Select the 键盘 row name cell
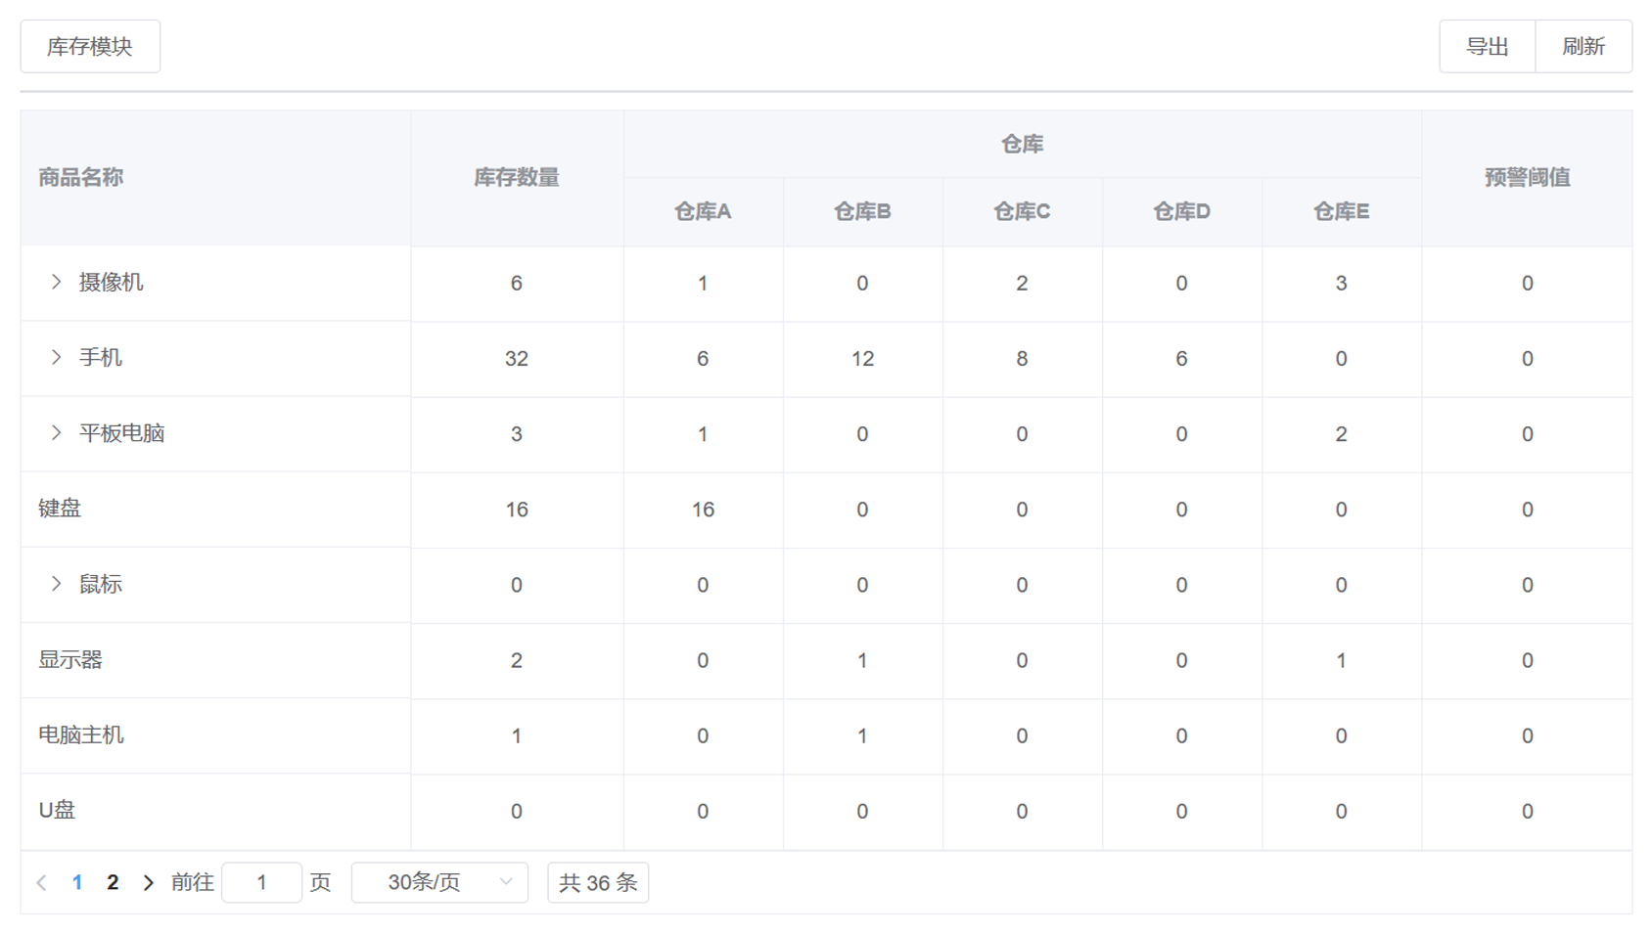 pos(60,509)
